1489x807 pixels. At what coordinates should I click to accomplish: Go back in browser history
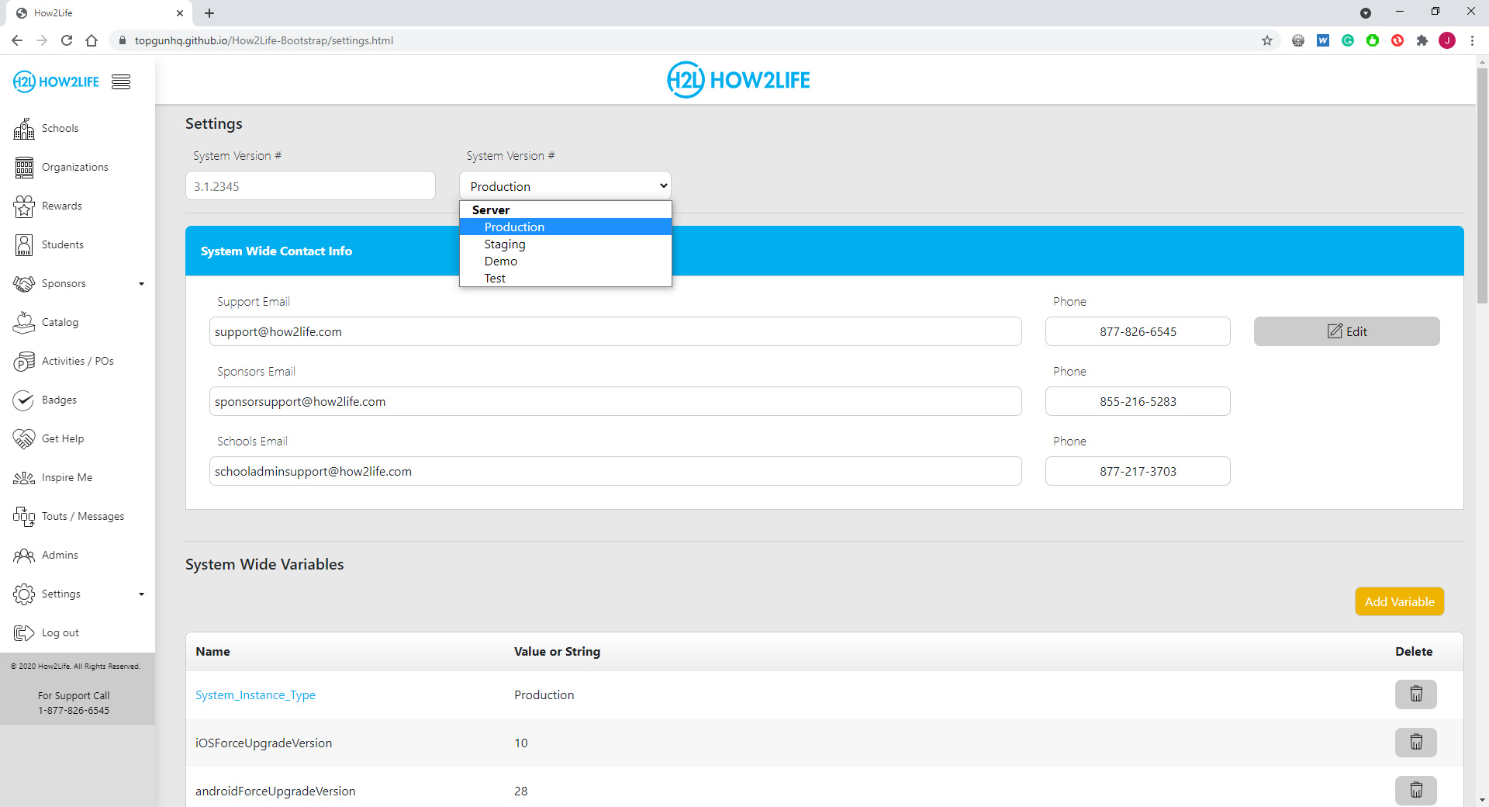click(17, 40)
